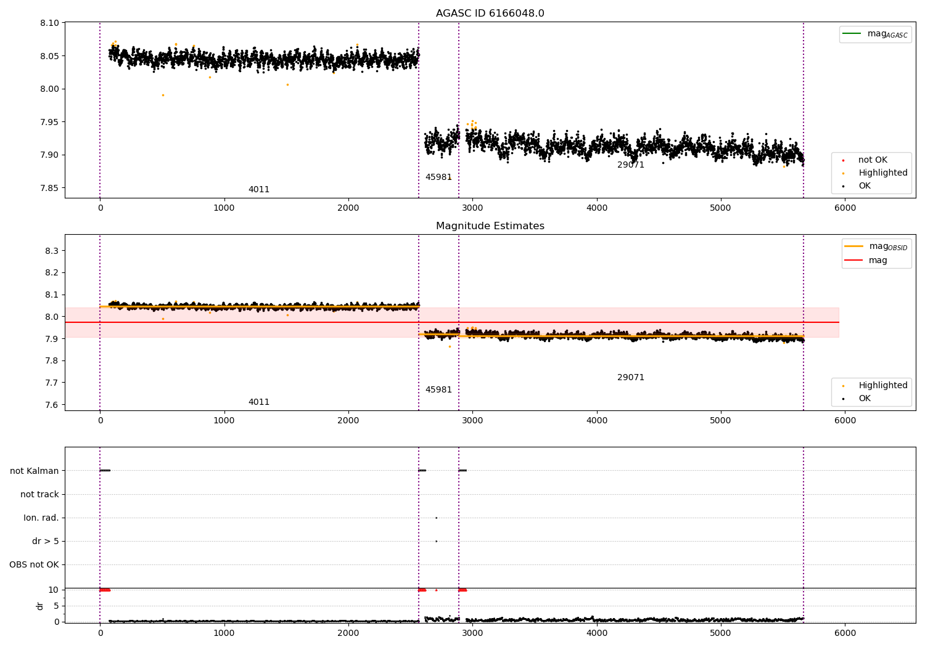Viewport: 925px width, 647px height.
Task: Click the 6000 x-axis tick under the top plot
Action: coord(845,208)
